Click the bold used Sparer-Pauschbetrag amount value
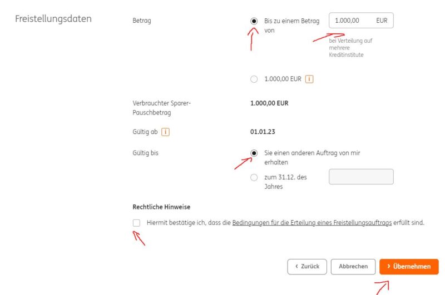The image size is (445, 295). [269, 103]
